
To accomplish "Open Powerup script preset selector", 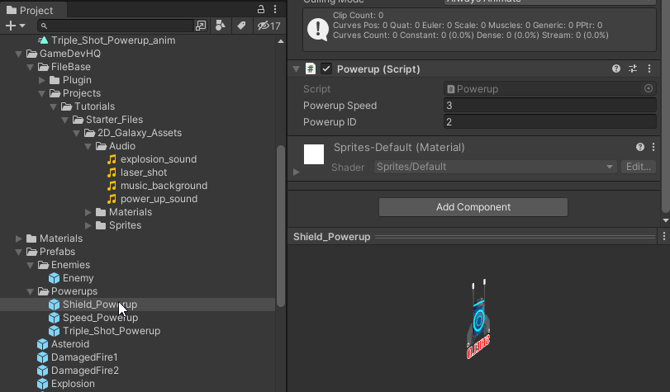I will pos(633,68).
